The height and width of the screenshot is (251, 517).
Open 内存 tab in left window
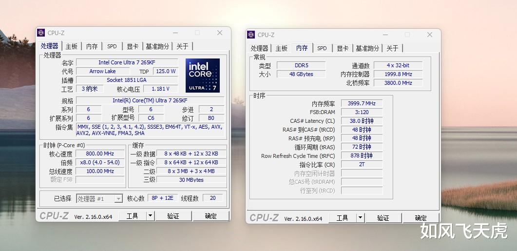coord(92,46)
